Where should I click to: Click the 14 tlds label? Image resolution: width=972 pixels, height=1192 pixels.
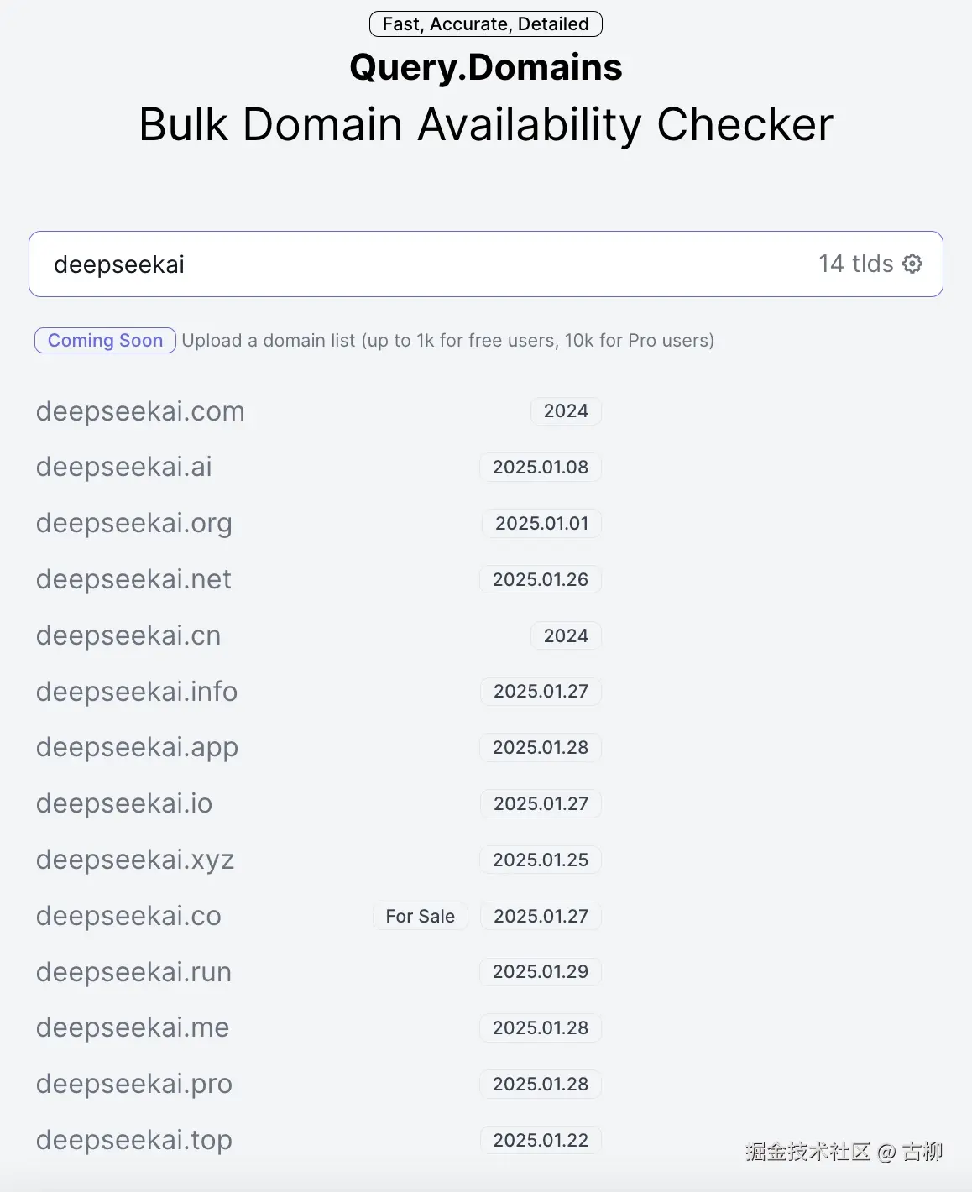[x=855, y=264]
